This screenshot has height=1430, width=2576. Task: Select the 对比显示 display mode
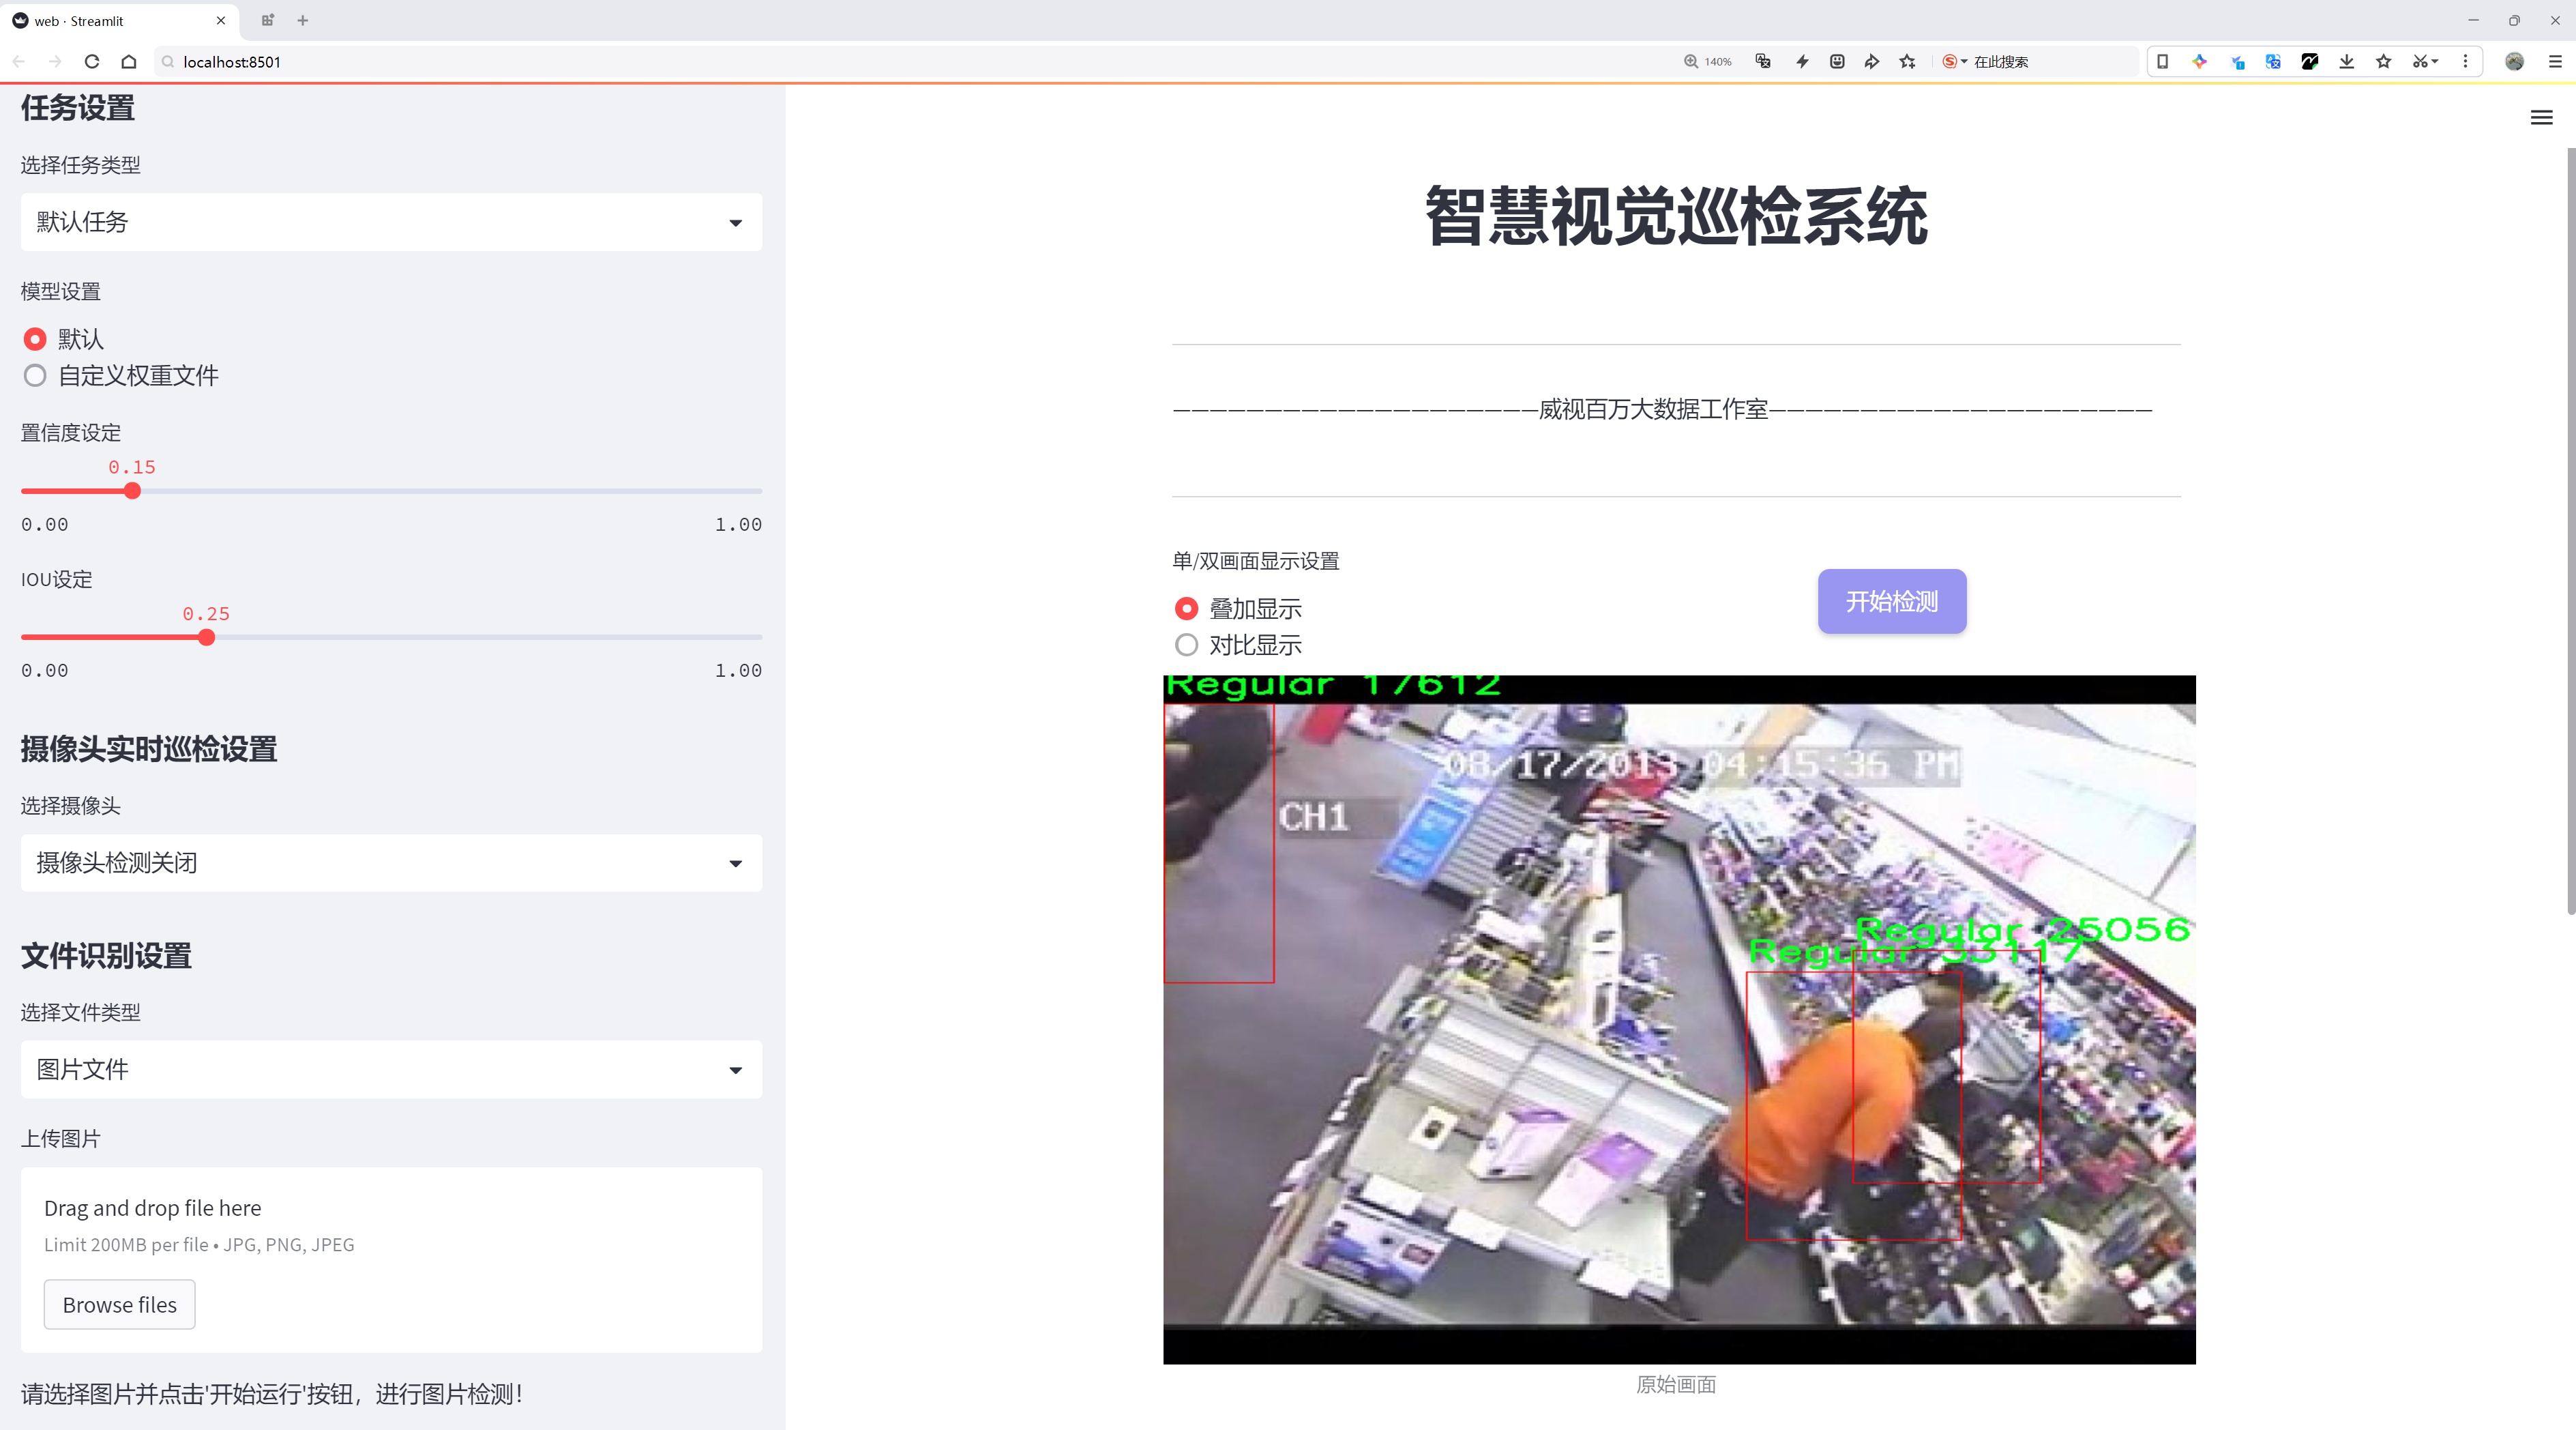(x=1186, y=645)
